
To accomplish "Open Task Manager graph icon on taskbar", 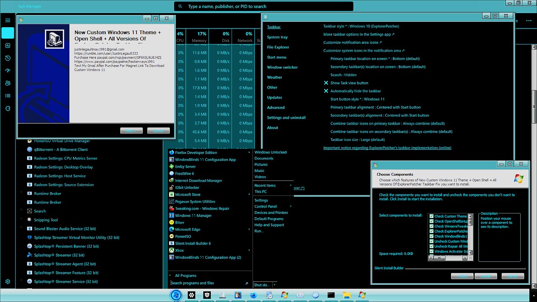I will click(300, 295).
